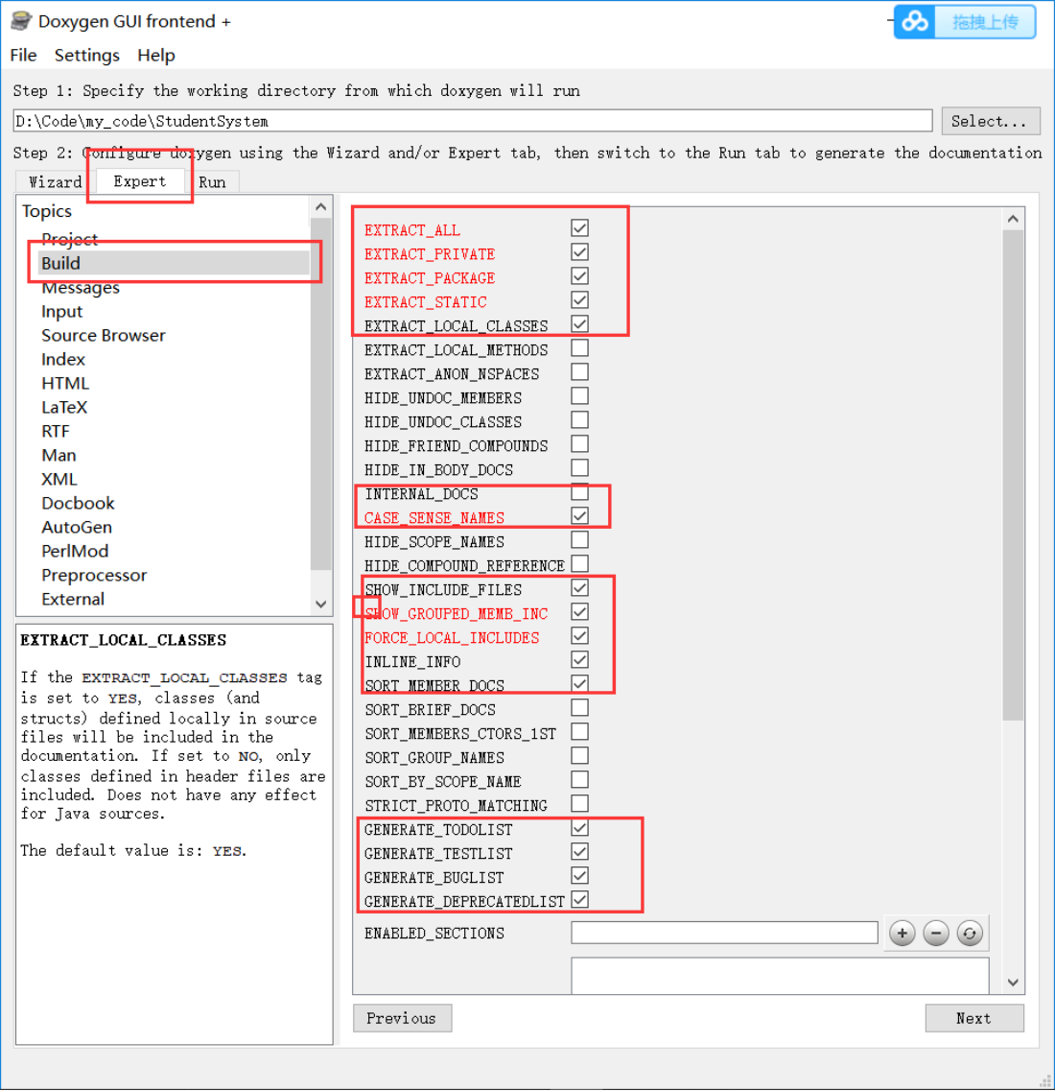Click the Select... directory button
This screenshot has height=1091, width=1055.
coord(991,121)
